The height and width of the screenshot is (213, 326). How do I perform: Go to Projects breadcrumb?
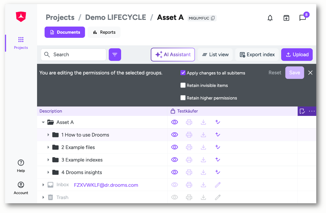(x=60, y=17)
